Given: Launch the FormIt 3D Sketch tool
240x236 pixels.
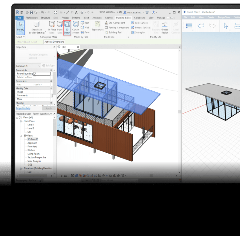Looking at the screenshot, I should [x=67, y=28].
